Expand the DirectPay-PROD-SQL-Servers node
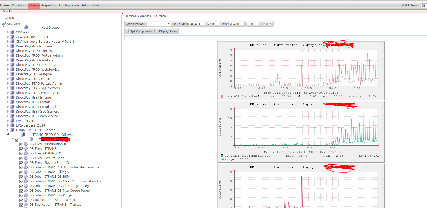 tap(8, 65)
